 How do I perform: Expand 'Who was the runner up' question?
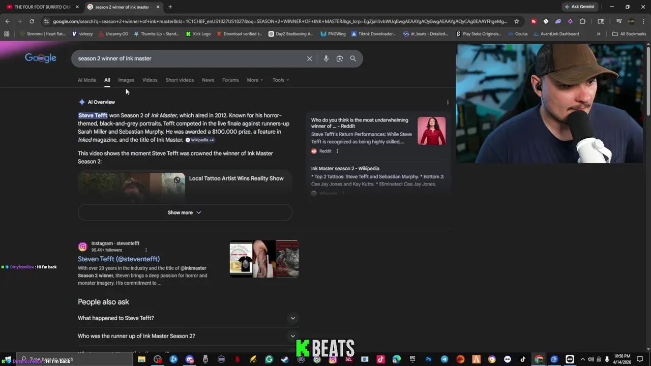coord(188,336)
